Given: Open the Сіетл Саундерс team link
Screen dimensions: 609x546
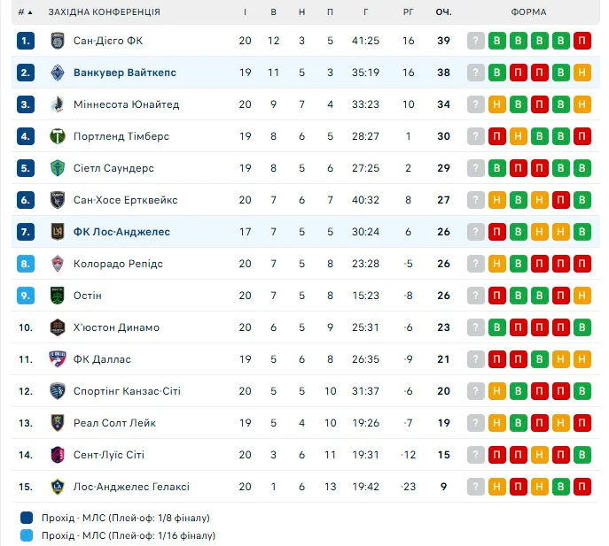Looking at the screenshot, I should coord(113,168).
